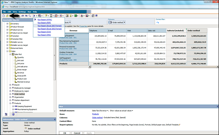Click the Chart type icon
The width and height of the screenshot is (219, 135).
coord(82,16)
